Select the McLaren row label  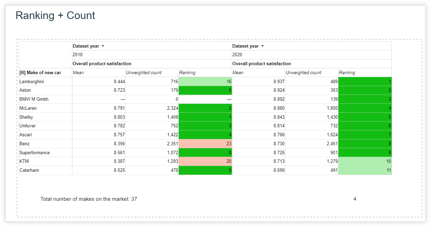[x=28, y=108]
